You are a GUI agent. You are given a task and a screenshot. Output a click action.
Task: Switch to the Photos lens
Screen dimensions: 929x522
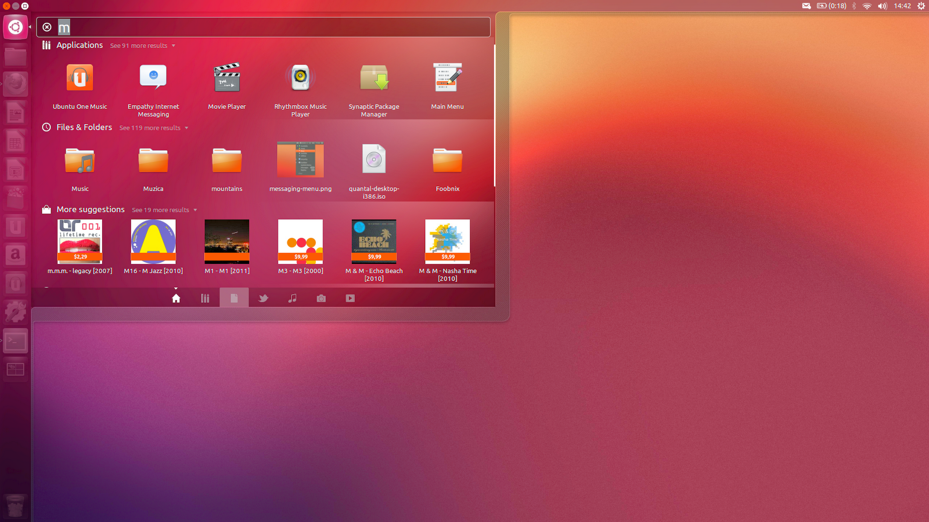[x=321, y=298]
